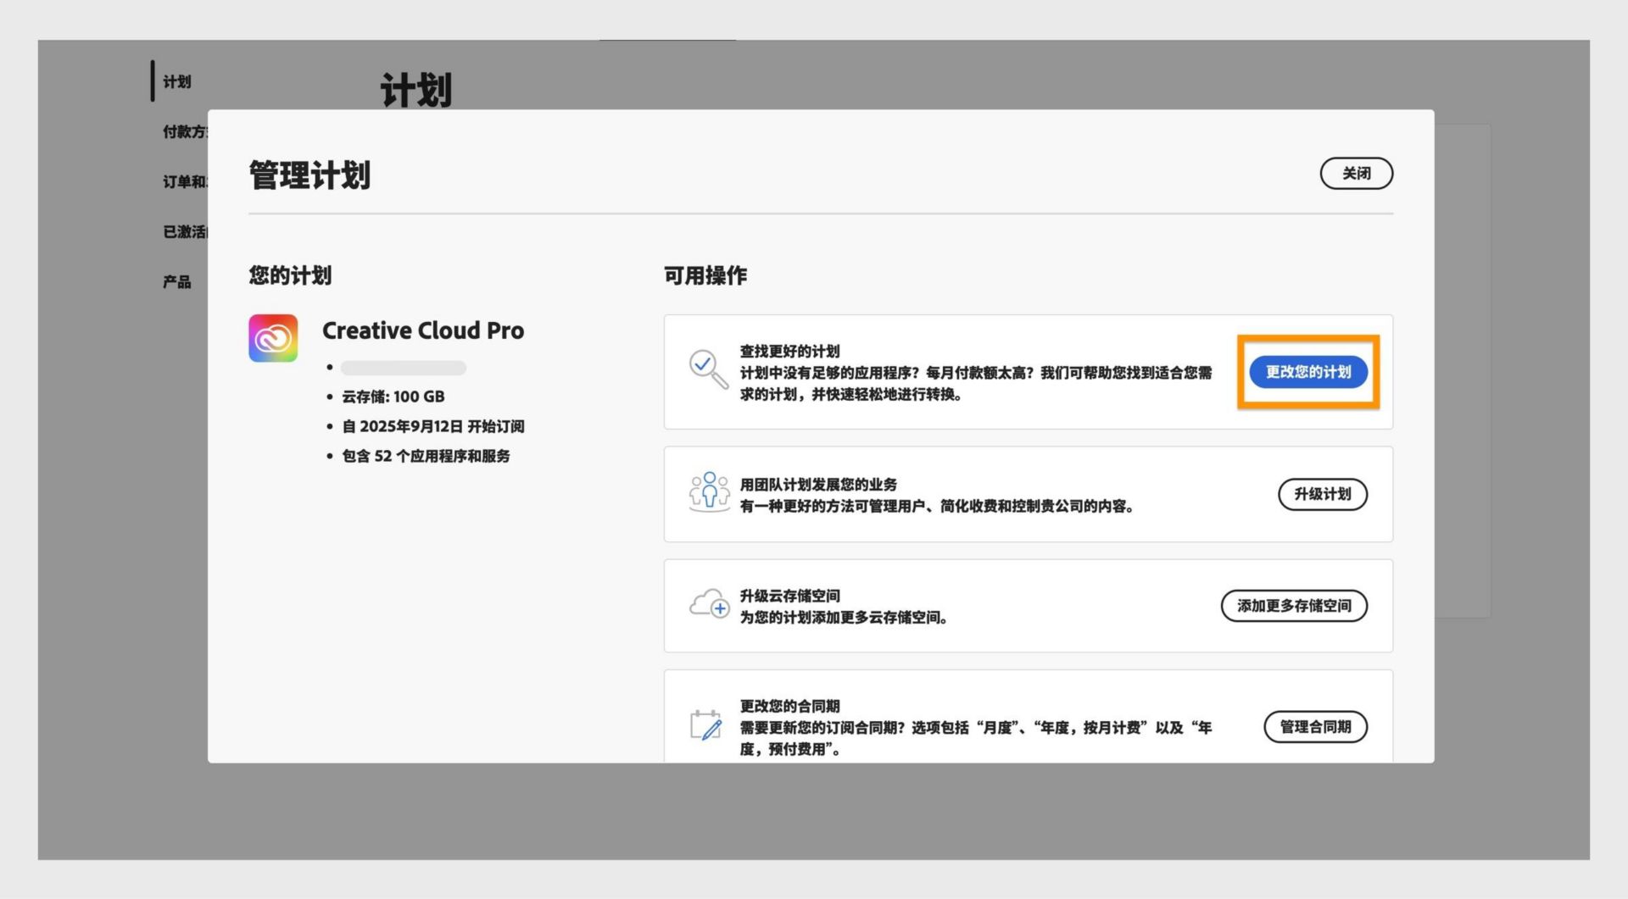Click the 升级计划 button
Viewport: 1628px width, 899px height.
coord(1322,494)
